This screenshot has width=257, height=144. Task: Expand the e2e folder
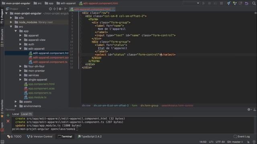click(11, 18)
